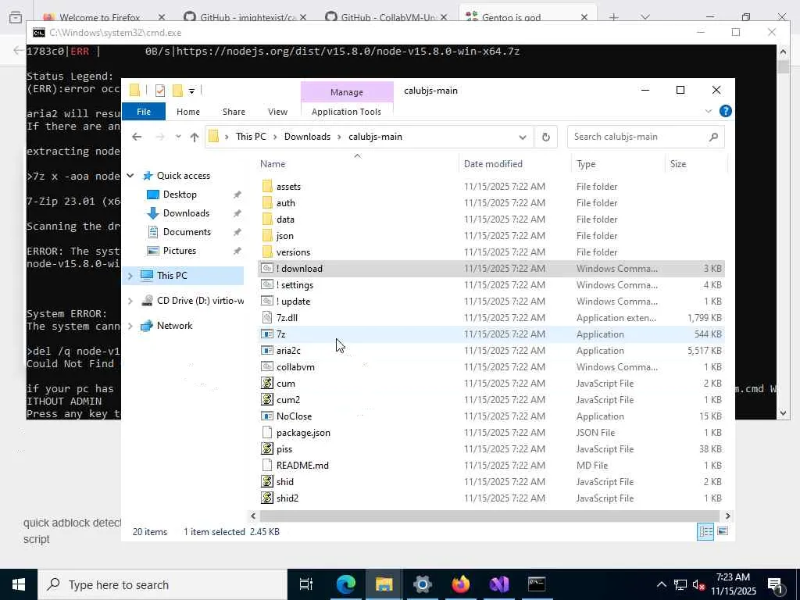
Task: Click the horizontal scrollbar in file list
Action: pyautogui.click(x=489, y=516)
